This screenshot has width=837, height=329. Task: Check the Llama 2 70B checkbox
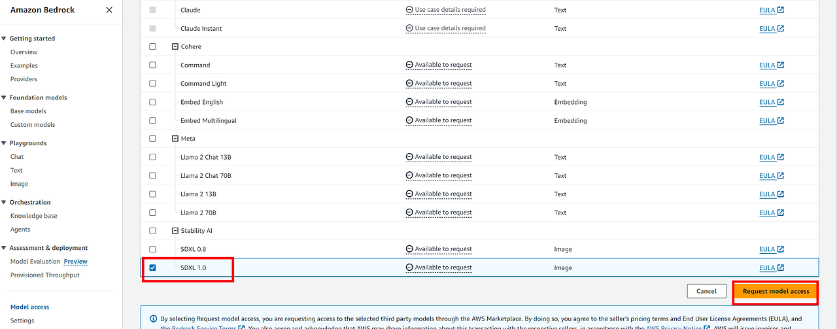[x=153, y=213]
